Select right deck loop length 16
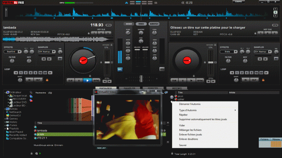 coord(256,73)
